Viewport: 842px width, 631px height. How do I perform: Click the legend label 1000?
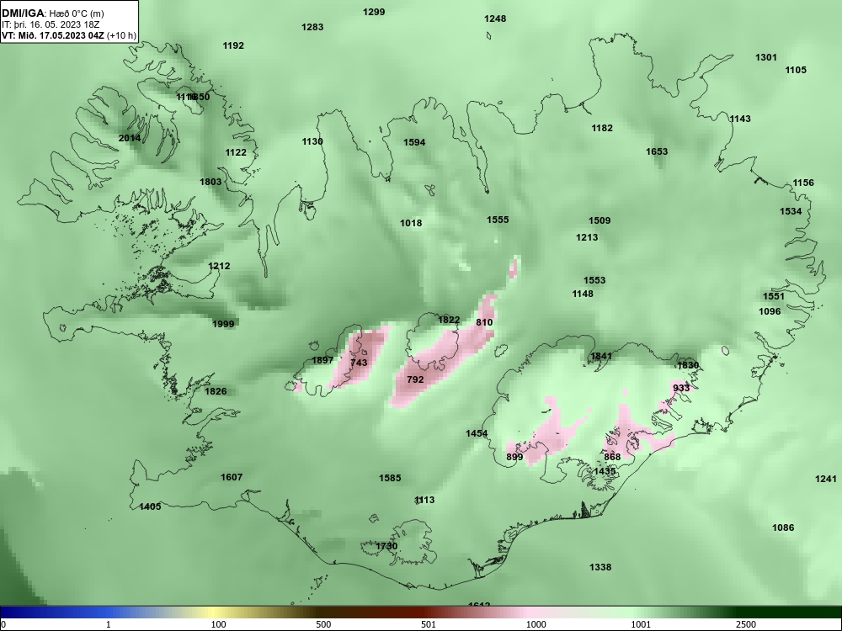(536, 624)
